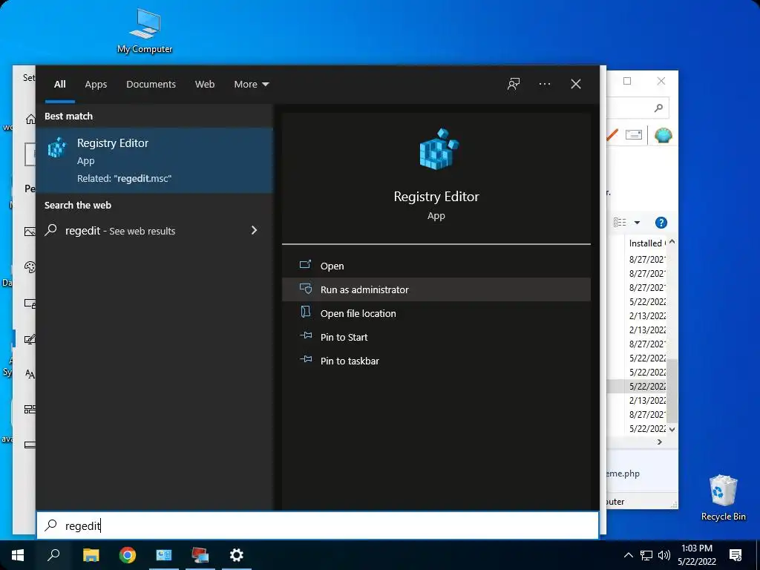Click the Open file location icon
The image size is (760, 570).
pos(305,312)
